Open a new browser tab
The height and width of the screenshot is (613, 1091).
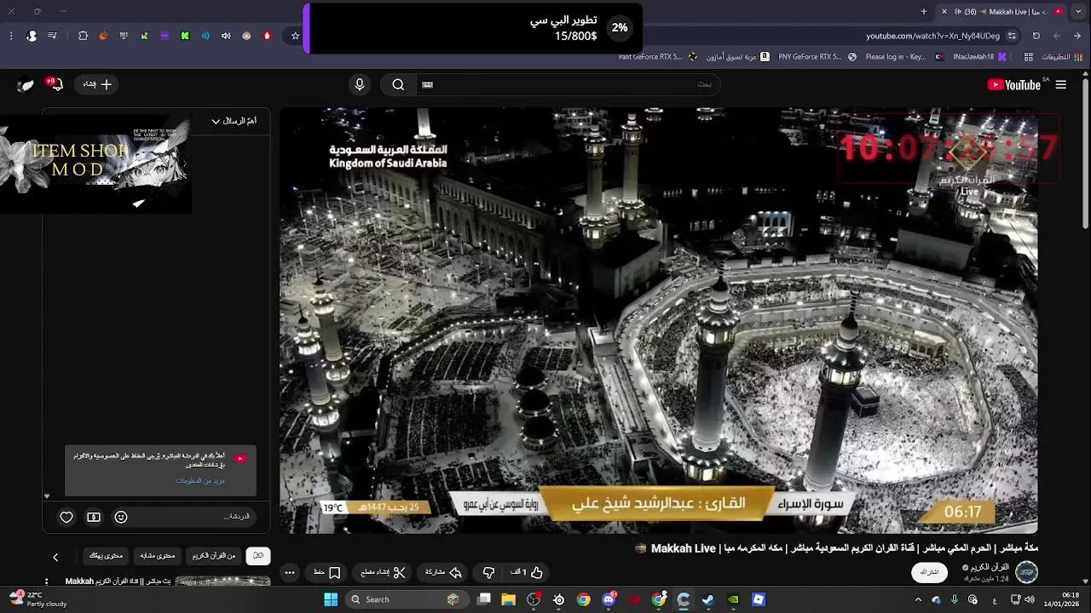click(924, 11)
